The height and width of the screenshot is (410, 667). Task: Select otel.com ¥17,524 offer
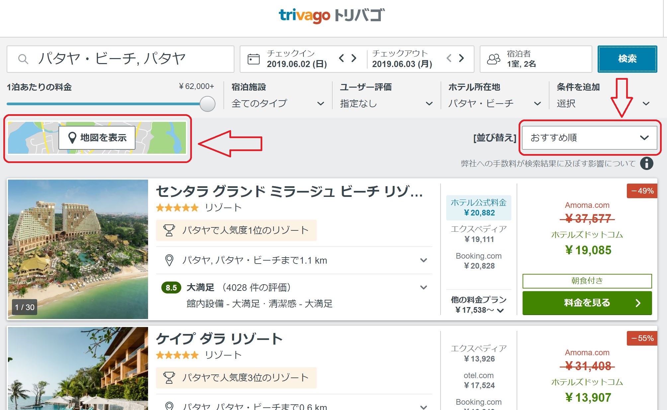(478, 380)
